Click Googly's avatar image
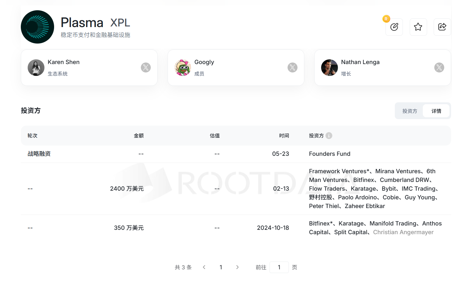452x283 pixels. click(x=183, y=67)
